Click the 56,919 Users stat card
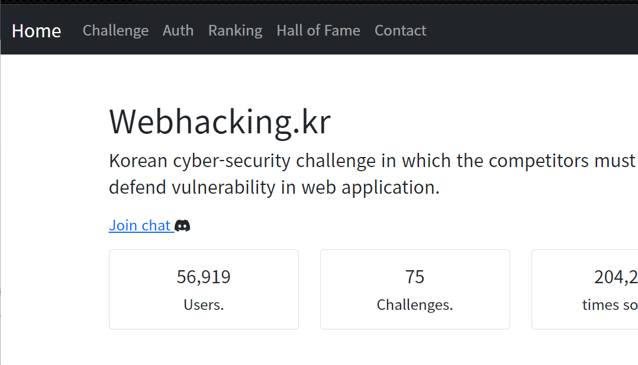 tap(204, 289)
